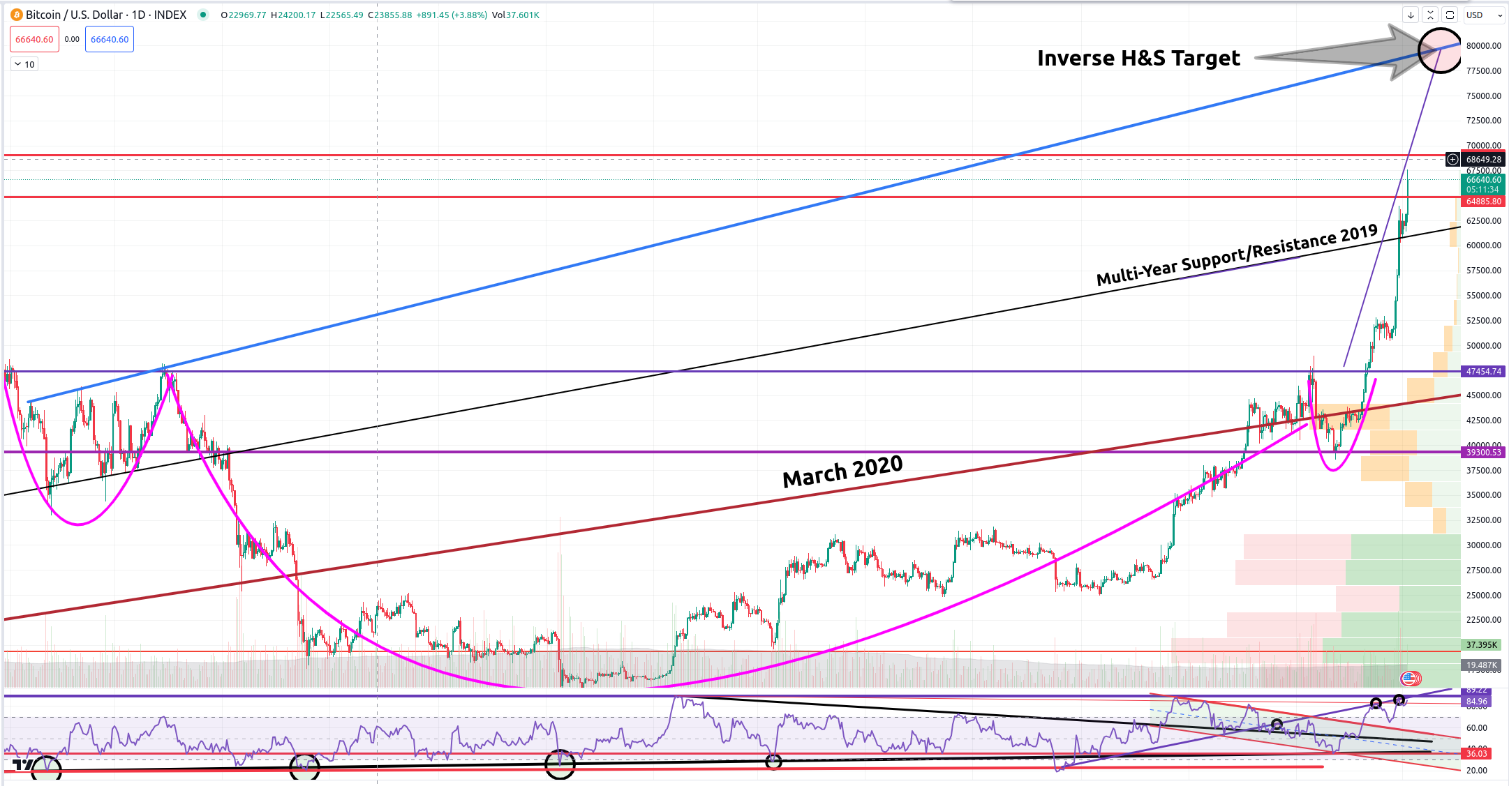Click the 47454.74 purple price label
The image size is (1509, 786).
point(1483,372)
